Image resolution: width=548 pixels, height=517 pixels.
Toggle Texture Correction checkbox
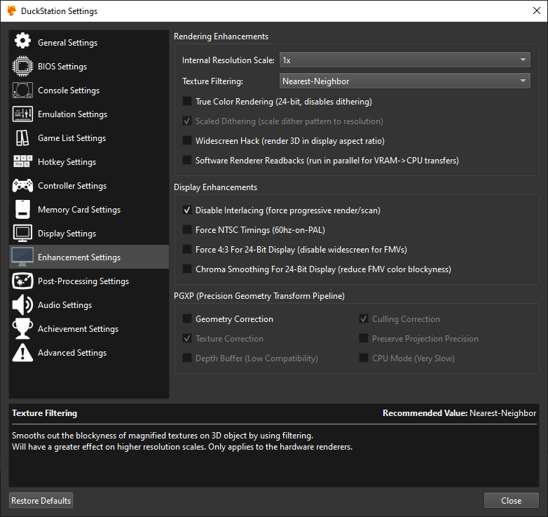click(x=187, y=339)
